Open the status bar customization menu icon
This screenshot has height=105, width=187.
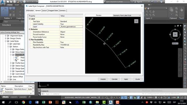coord(185,97)
